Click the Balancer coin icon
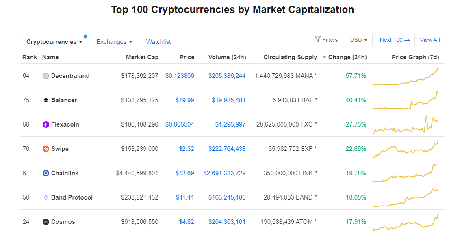Viewport: 462px width, 236px height. coord(46,100)
